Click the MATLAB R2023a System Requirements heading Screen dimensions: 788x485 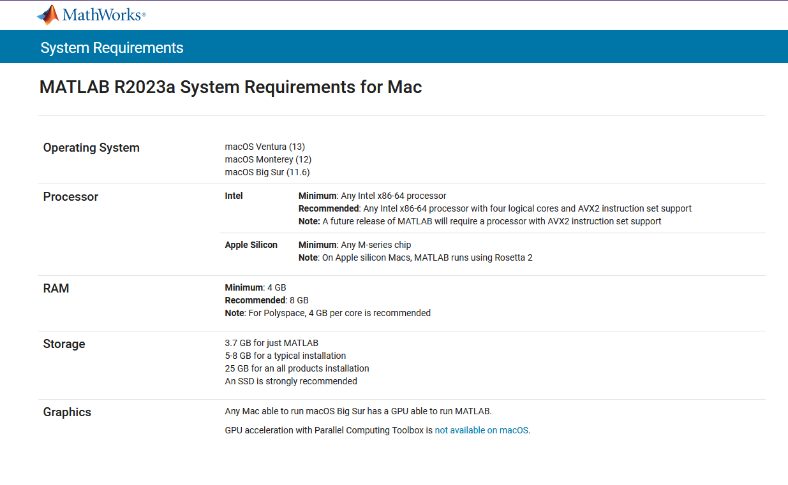(x=230, y=87)
